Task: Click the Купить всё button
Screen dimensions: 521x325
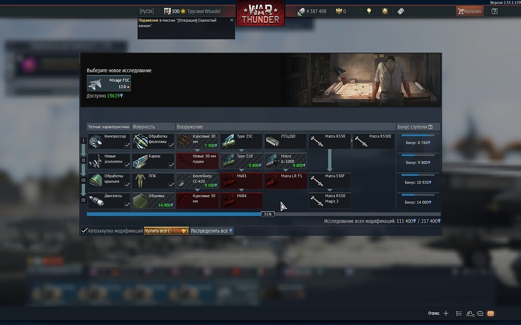Action: click(x=166, y=230)
